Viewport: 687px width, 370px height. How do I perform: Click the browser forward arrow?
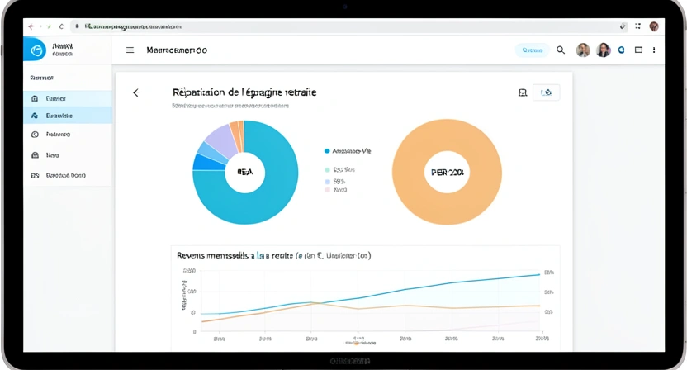pos(49,26)
